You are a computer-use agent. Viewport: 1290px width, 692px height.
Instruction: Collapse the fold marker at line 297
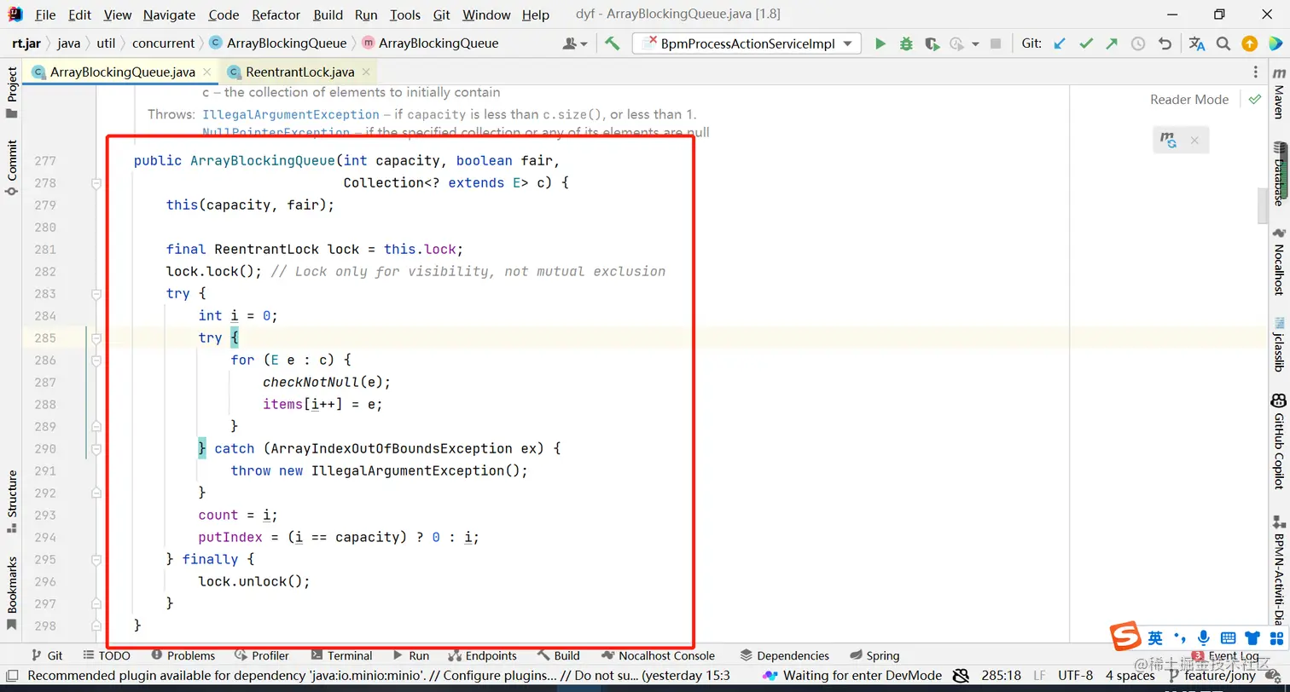pos(96,604)
